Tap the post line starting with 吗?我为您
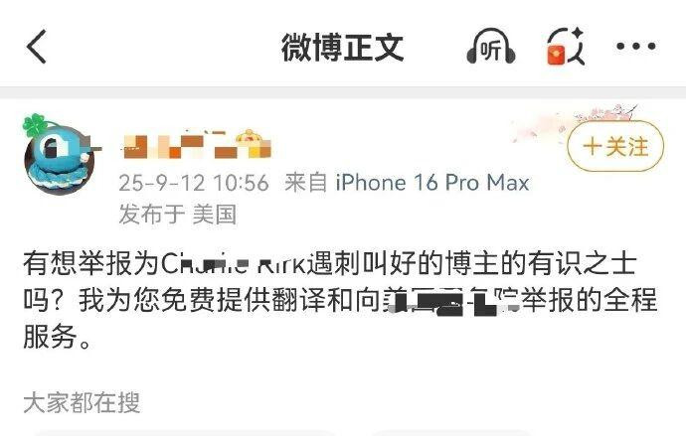 (x=340, y=300)
